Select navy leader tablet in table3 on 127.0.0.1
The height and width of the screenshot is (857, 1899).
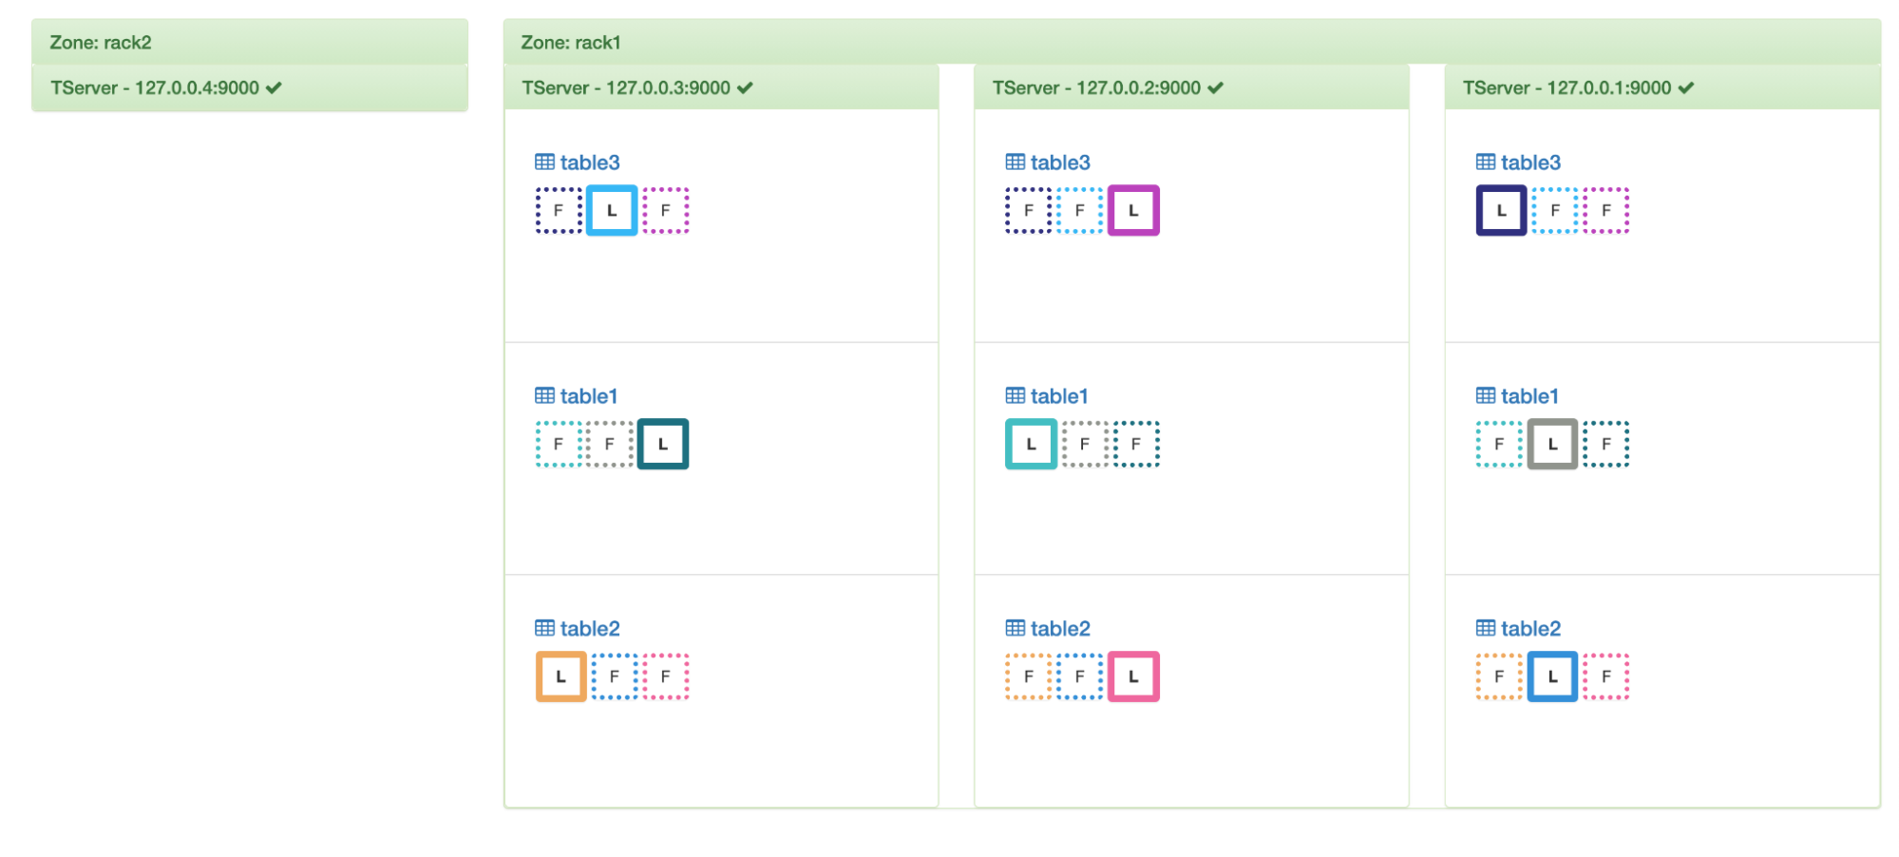1501,211
